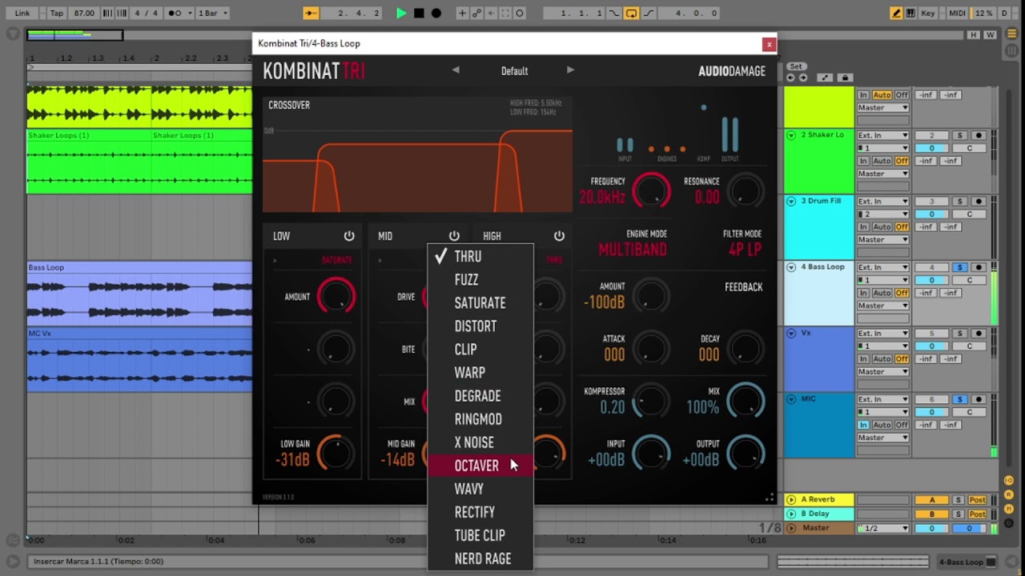
Task: Click the MULTIBAND engine mode selector
Action: 633,250
